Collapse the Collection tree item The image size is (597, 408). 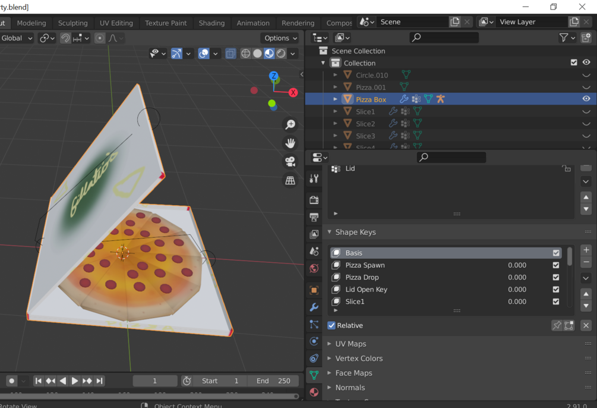[x=323, y=62]
